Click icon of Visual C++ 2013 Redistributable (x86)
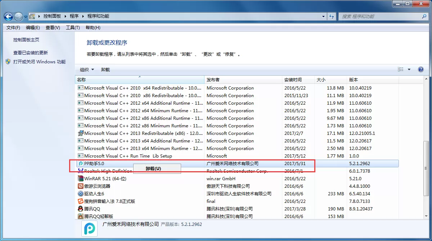The image size is (432, 241). [81, 133]
